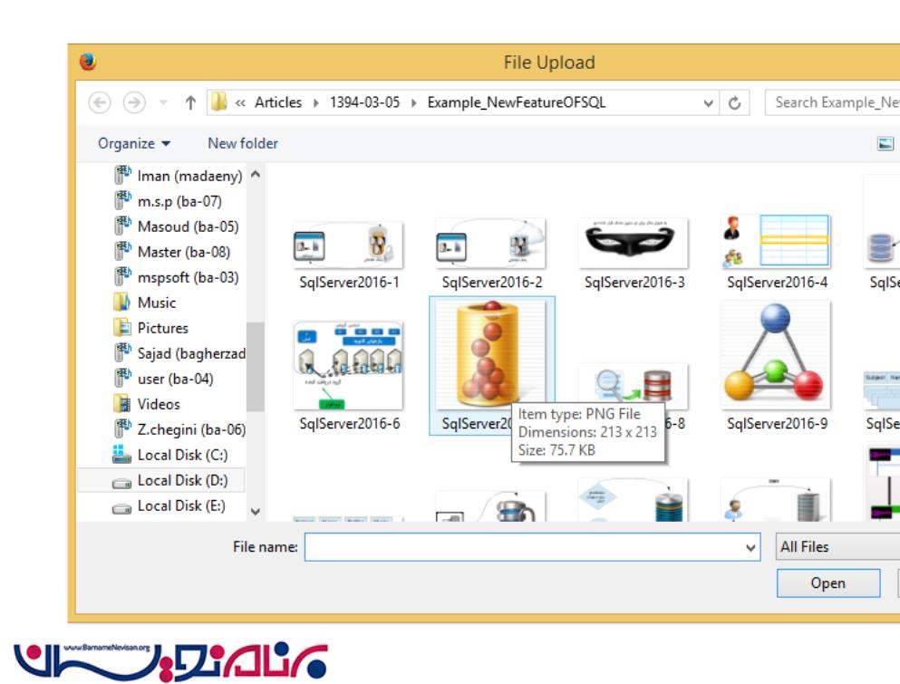Select Example_NewFeatureOFSQL breadcrumb segment
Viewport: 900px width, 684px height.
[x=516, y=102]
